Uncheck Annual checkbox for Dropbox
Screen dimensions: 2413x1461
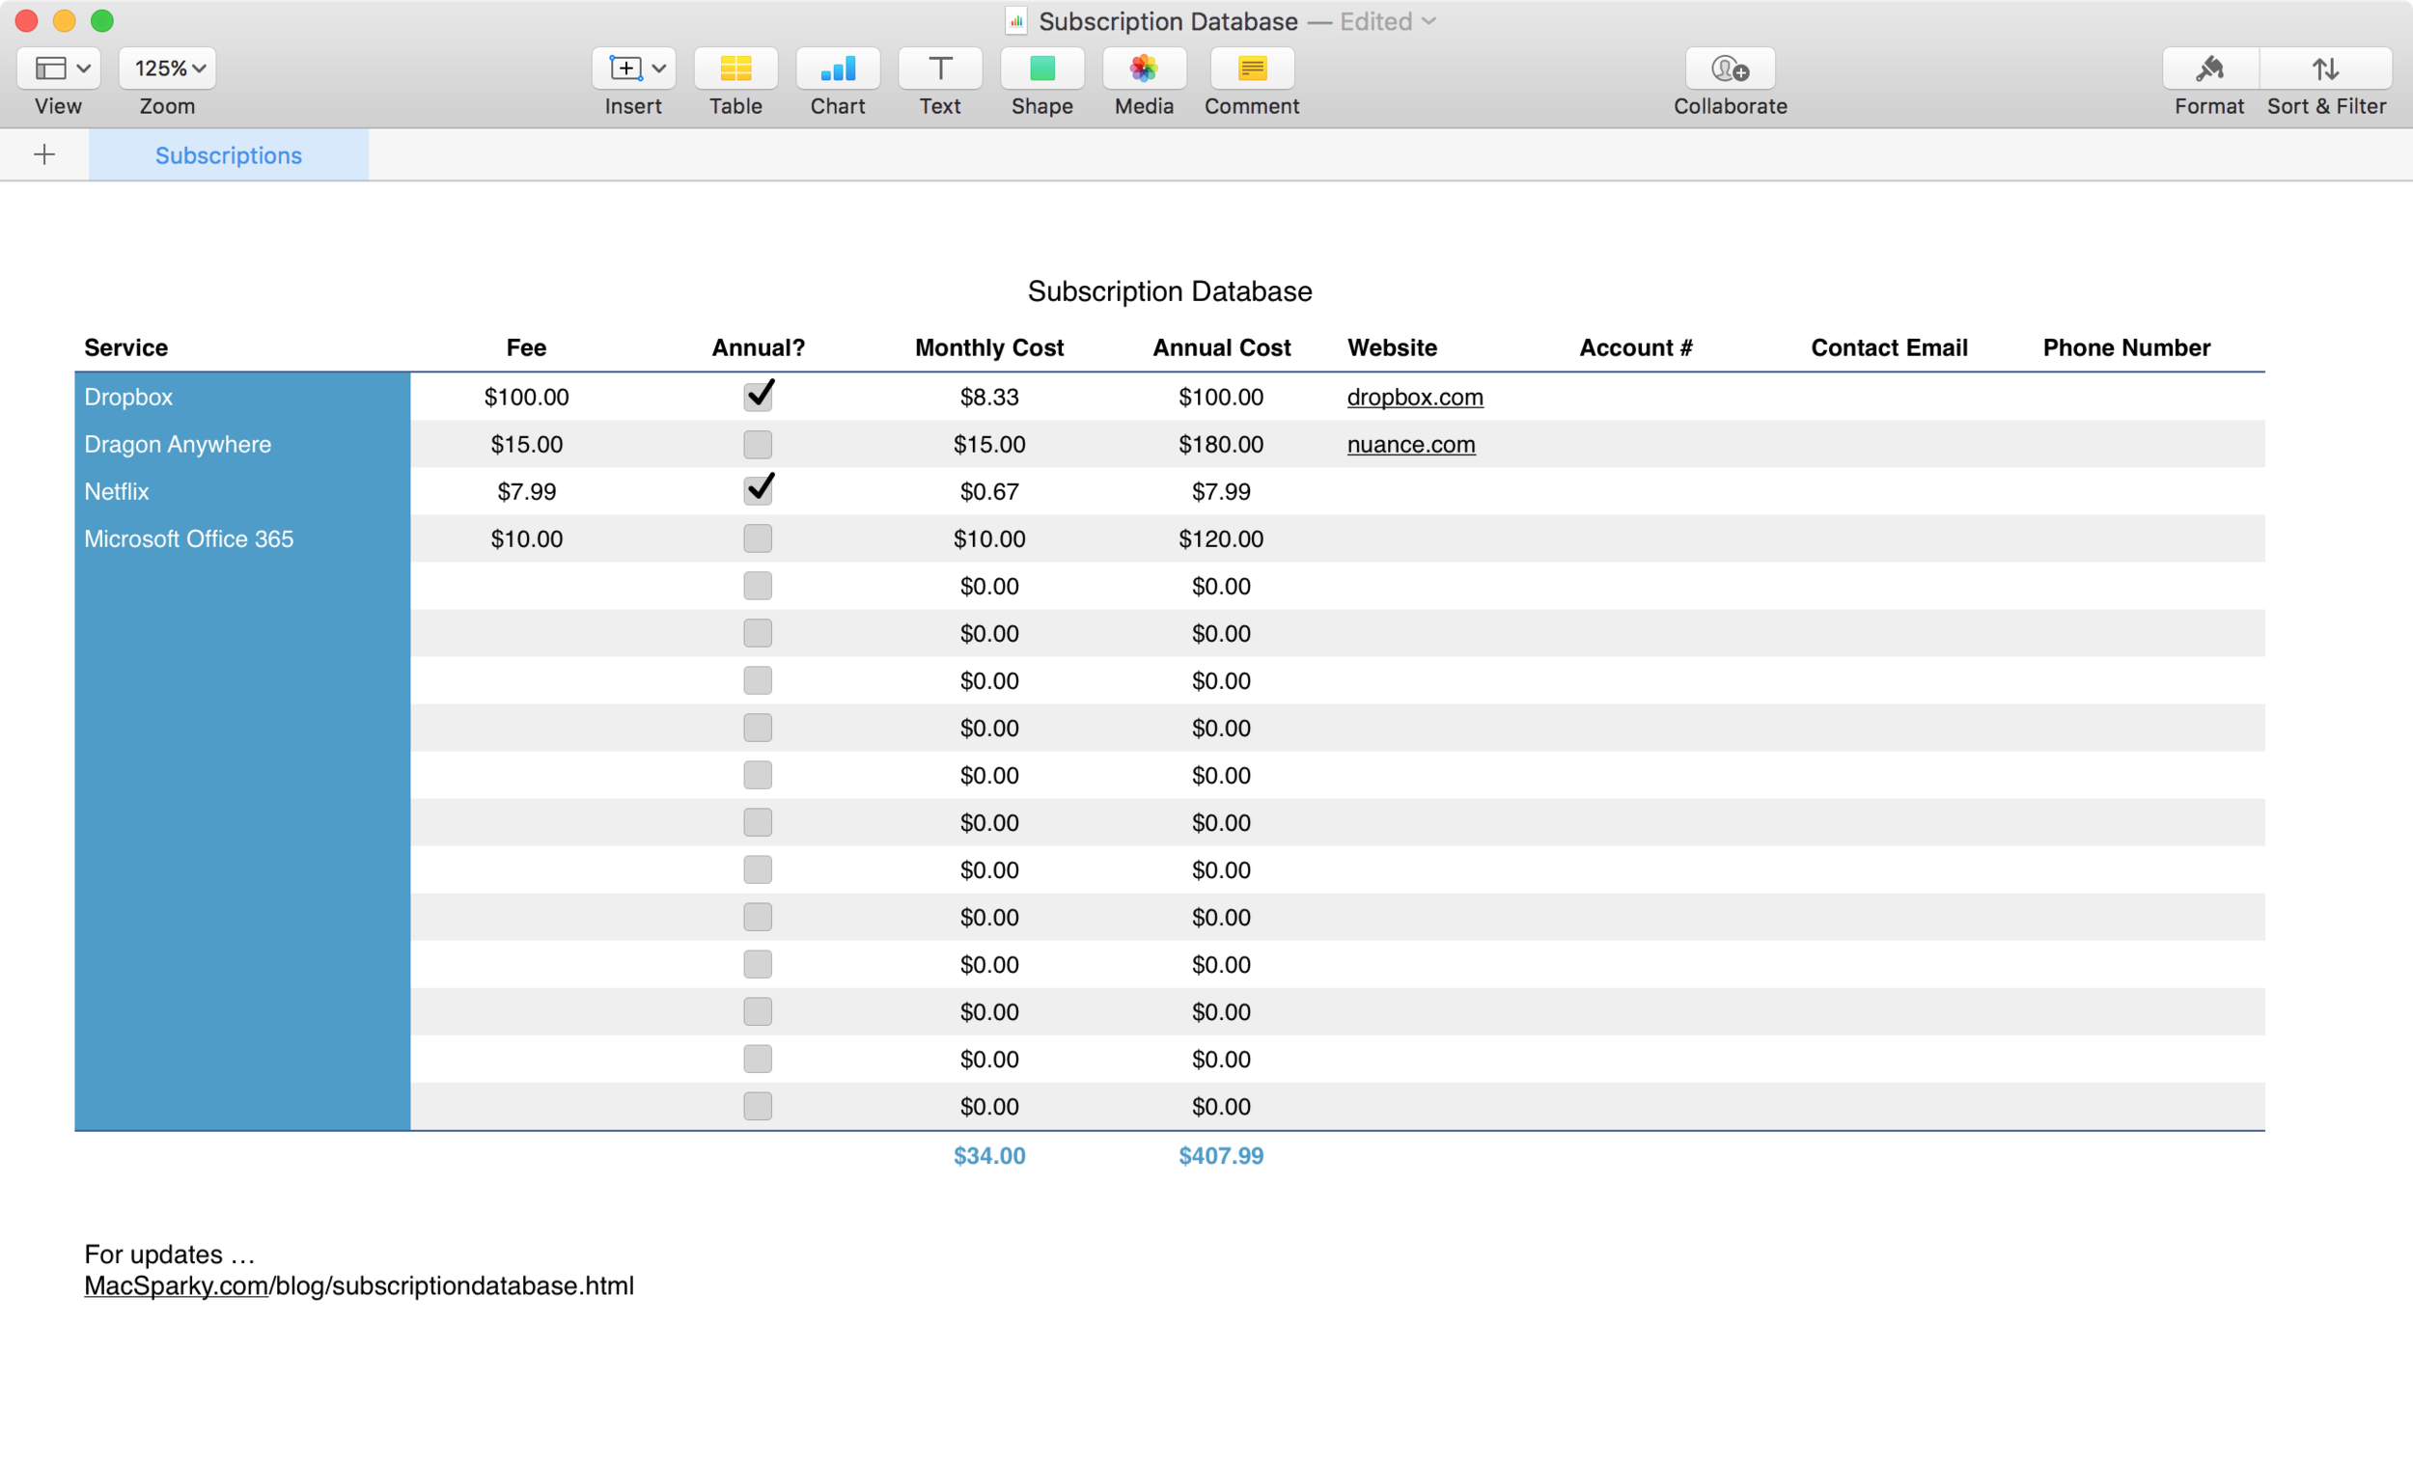(x=758, y=396)
